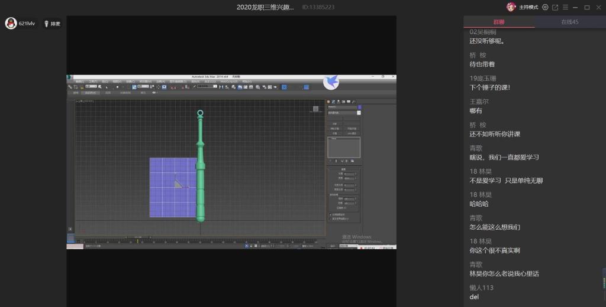
Task: Open the modifier list dropdown
Action: 344,113
